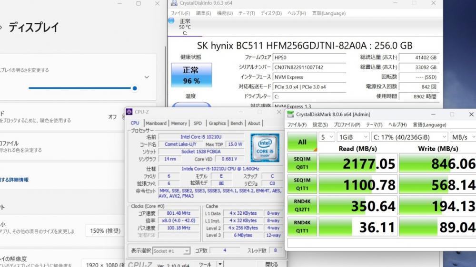Open the test count dropdown showing 5

[327, 137]
